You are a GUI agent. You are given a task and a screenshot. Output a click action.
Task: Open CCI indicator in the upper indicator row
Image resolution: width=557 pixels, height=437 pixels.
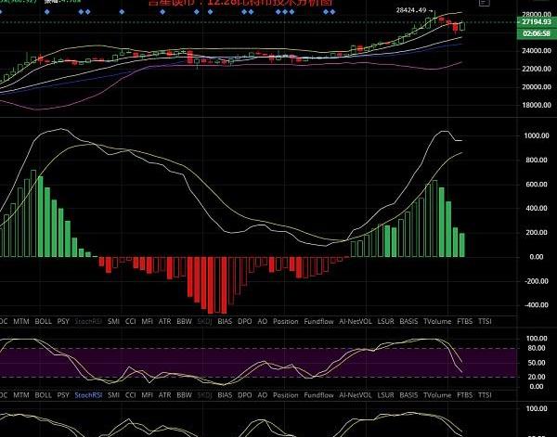click(132, 321)
